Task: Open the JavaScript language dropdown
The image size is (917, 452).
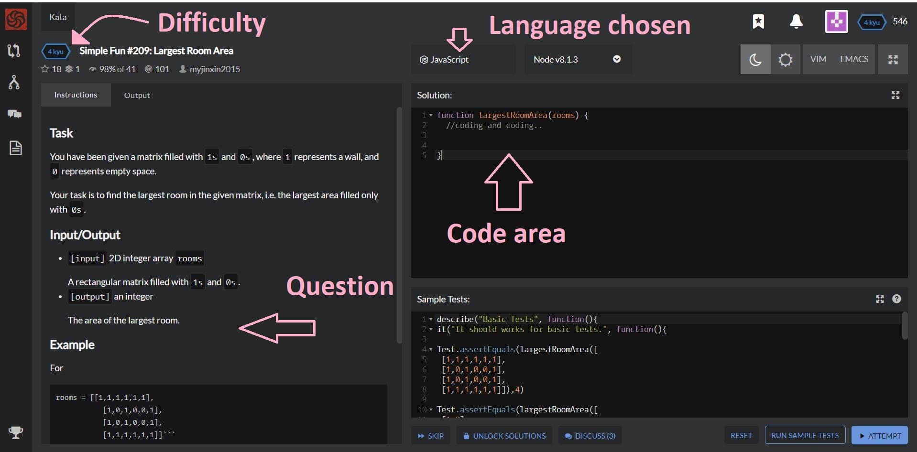Action: tap(463, 59)
